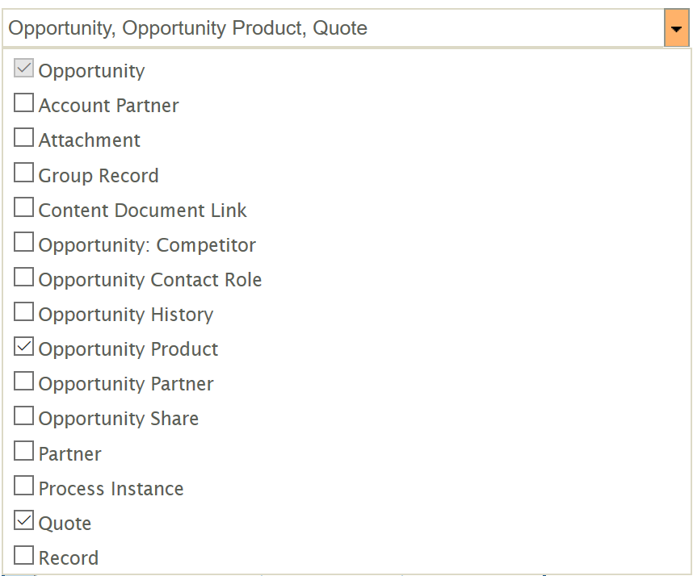Click the Content Document Link label

click(142, 211)
